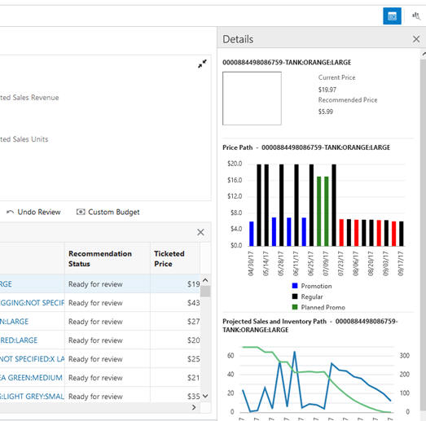Image resolution: width=426 pixels, height=421 pixels.
Task: Click the table scroll down arrow
Action: (x=205, y=396)
